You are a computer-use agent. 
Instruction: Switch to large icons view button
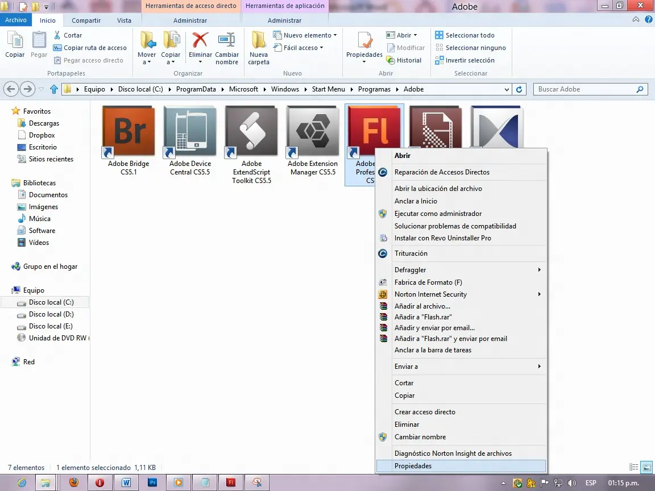(646, 467)
